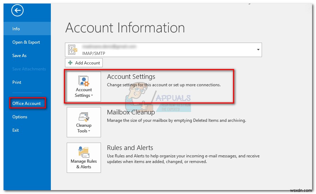This screenshot has height=194, width=316.
Task: Open the Open & Export section
Action: [27, 42]
